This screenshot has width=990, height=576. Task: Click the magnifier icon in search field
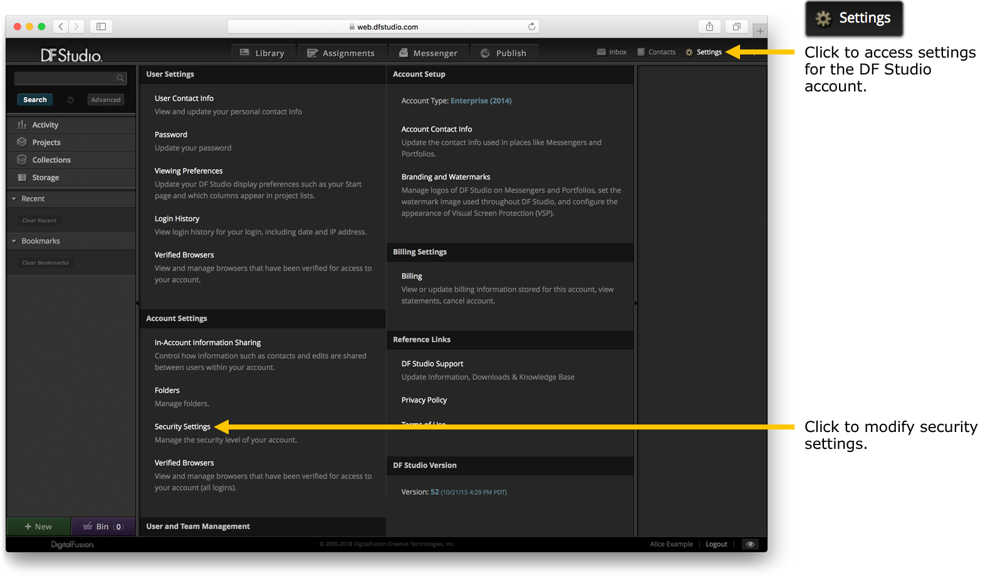[x=120, y=78]
